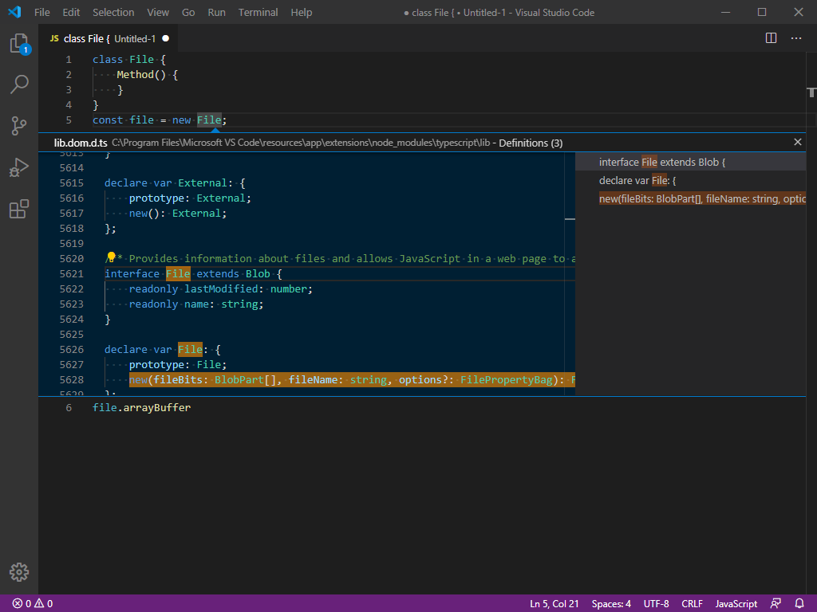Click line number 5626 in the peek editor
The width and height of the screenshot is (817, 612).
[x=71, y=350]
